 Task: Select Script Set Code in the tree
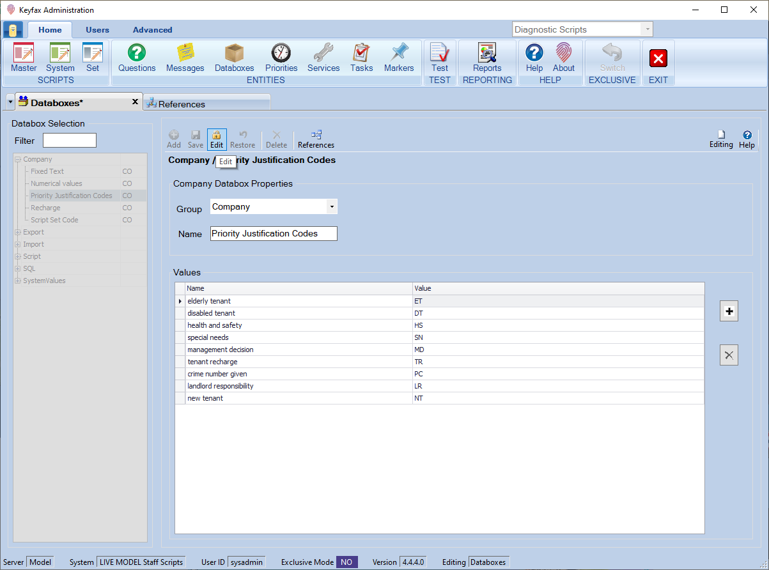(x=54, y=220)
